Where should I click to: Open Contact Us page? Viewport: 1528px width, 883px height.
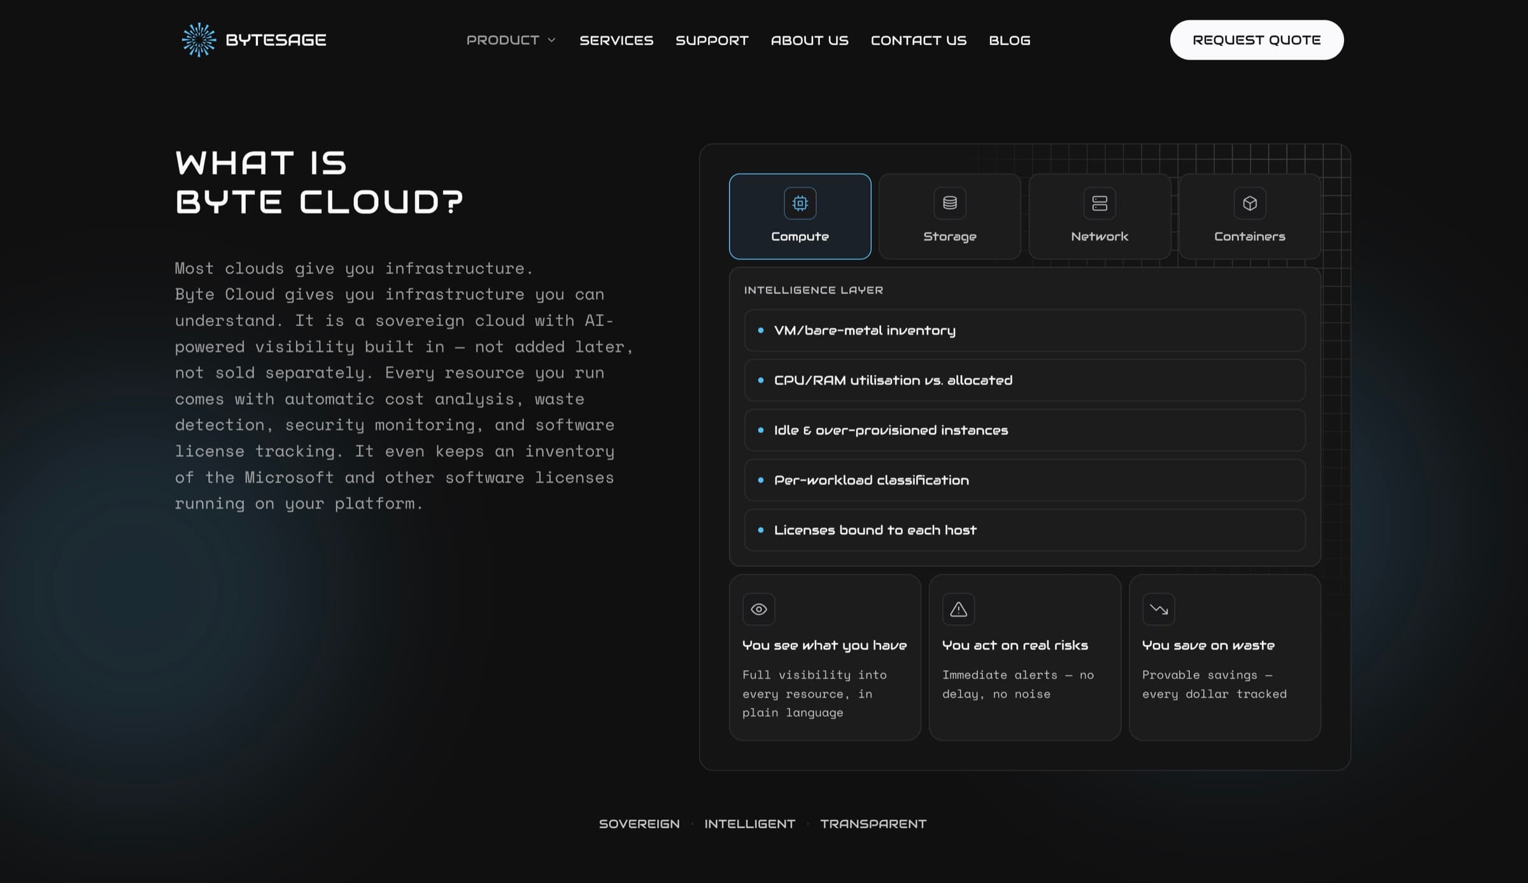click(918, 40)
